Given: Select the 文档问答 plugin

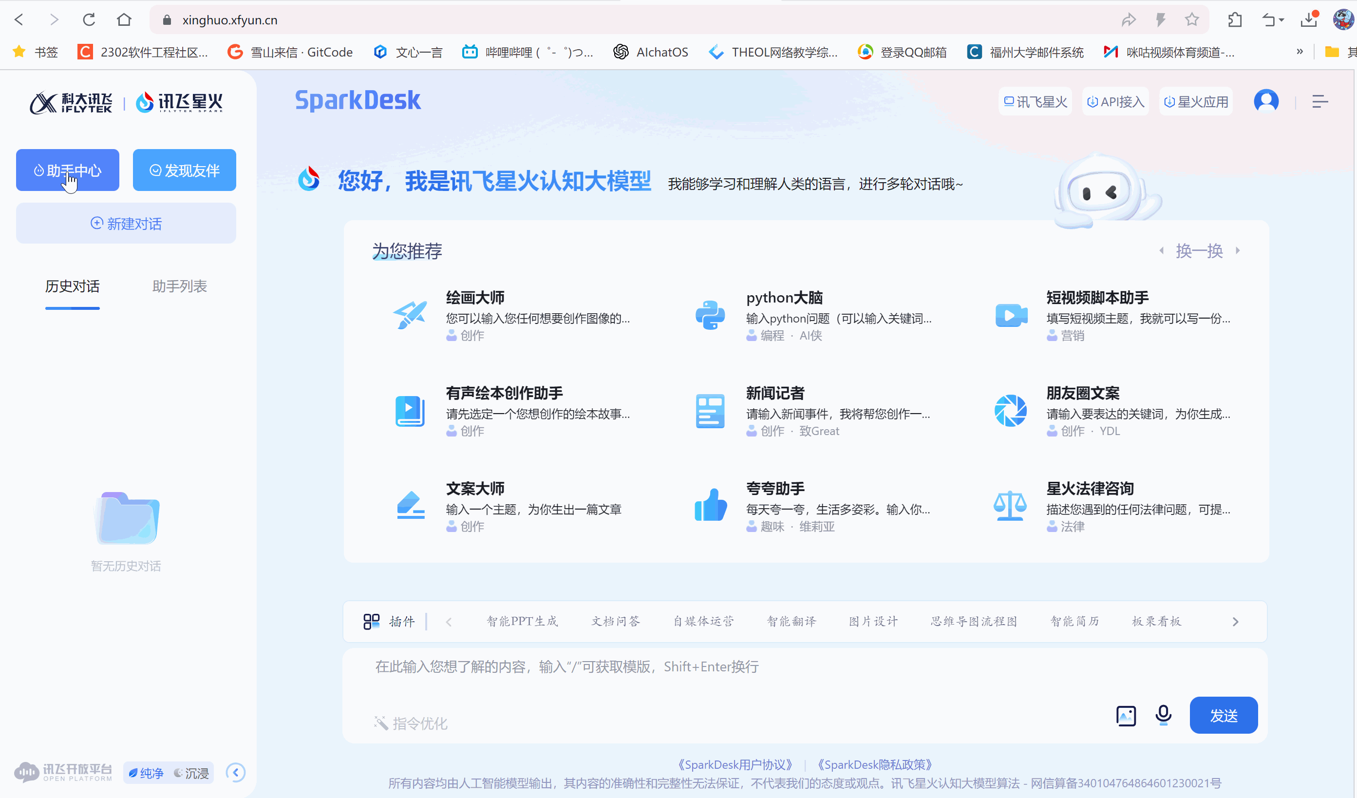Looking at the screenshot, I should (616, 621).
